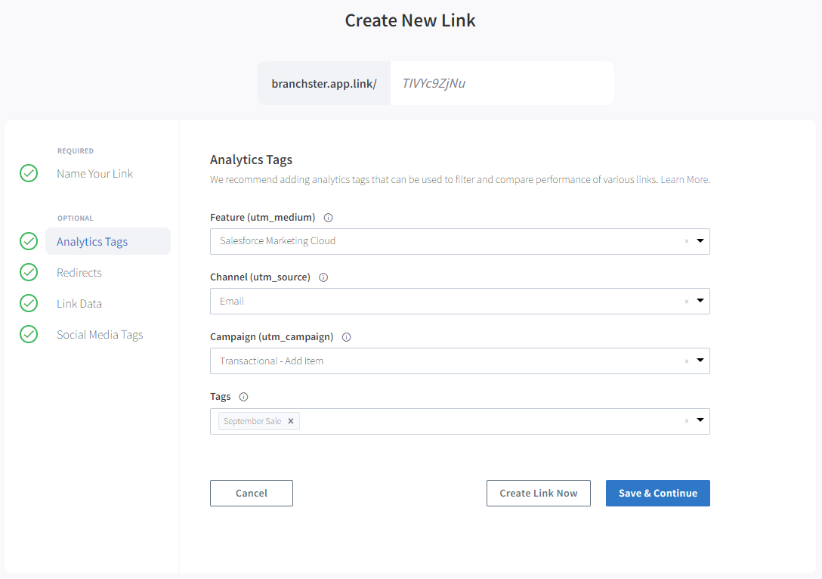This screenshot has width=822, height=579.
Task: Expand the Tags dropdown arrow
Action: click(700, 420)
